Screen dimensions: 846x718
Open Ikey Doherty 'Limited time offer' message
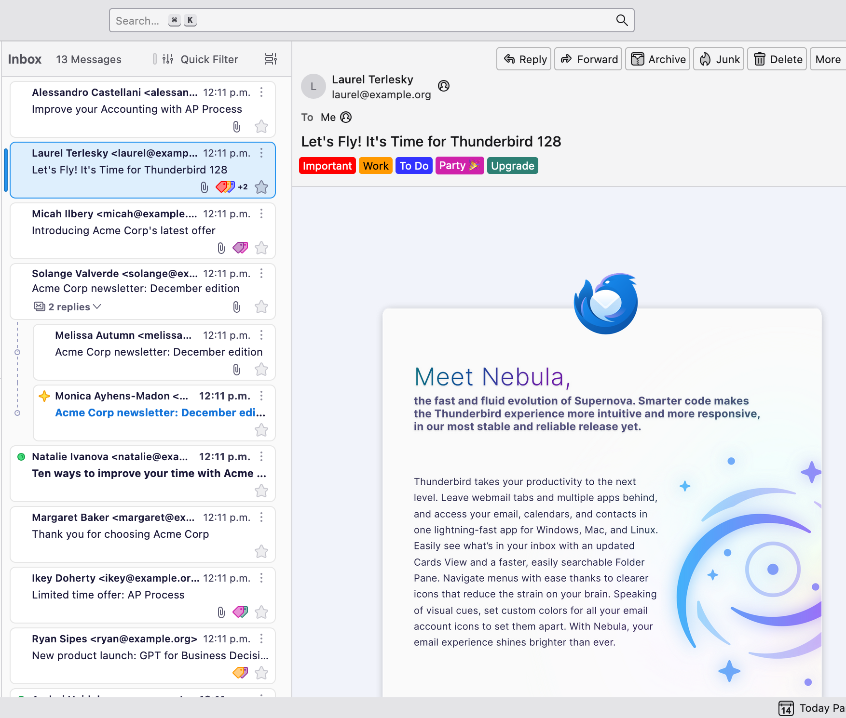tap(143, 595)
